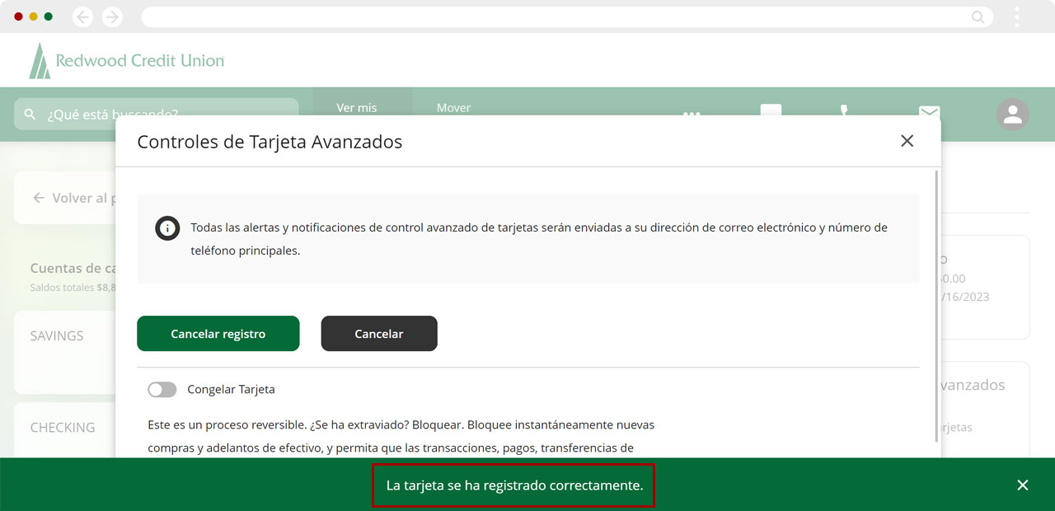The image size is (1055, 511).
Task: Click the Volver al back link
Action: [70, 198]
